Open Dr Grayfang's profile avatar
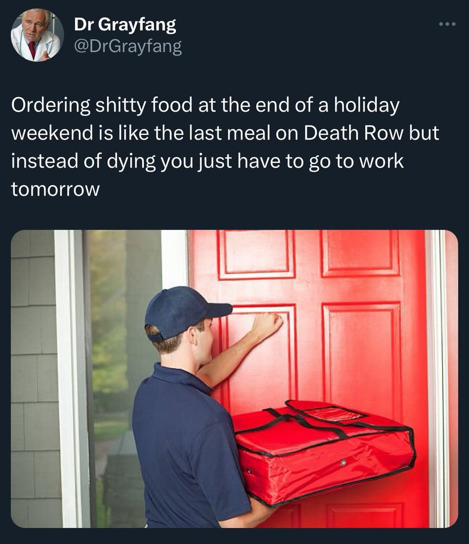The width and height of the screenshot is (469, 544). [37, 35]
